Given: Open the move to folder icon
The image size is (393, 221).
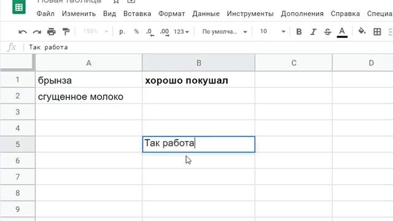Looking at the screenshot, I should point(131,1).
